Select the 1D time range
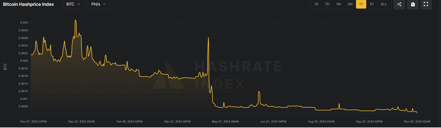 coord(316,4)
